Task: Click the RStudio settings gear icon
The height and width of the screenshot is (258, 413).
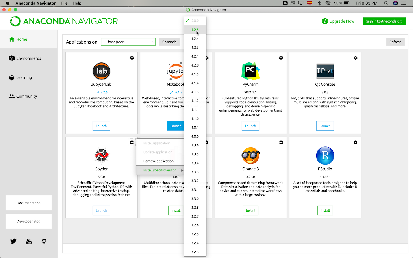Action: pos(356,142)
